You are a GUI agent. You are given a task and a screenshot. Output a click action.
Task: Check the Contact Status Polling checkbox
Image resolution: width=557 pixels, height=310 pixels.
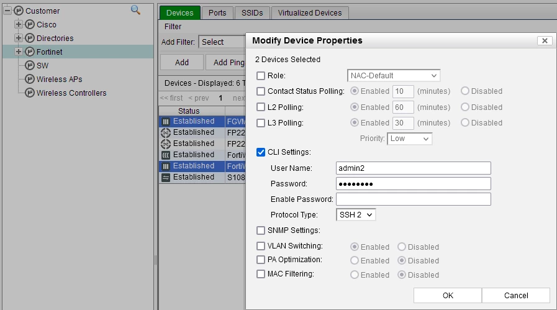coord(261,91)
